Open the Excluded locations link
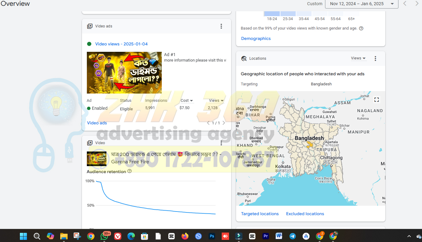 [x=305, y=214]
